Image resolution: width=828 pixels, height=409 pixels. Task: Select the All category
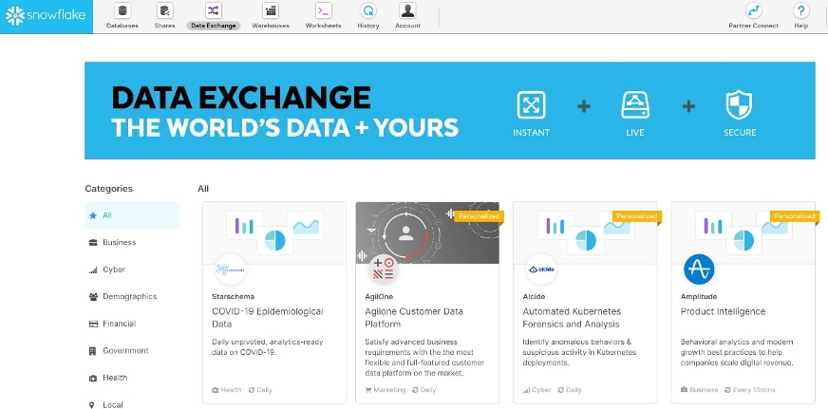tap(132, 215)
